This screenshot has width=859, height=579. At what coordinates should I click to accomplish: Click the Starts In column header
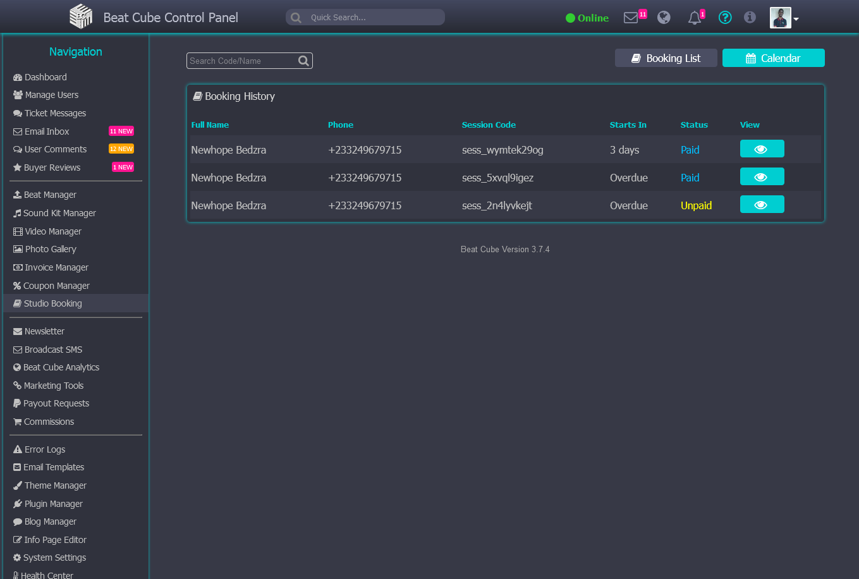pyautogui.click(x=628, y=125)
